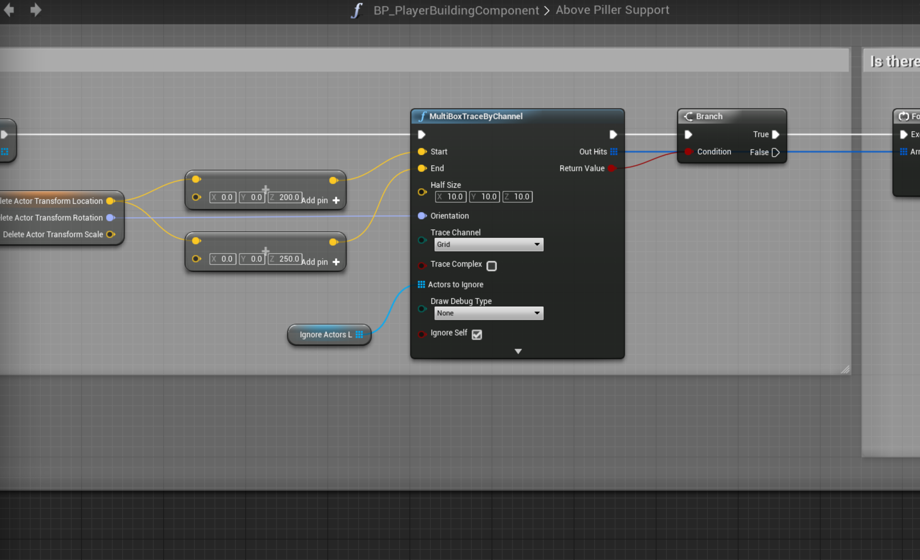920x560 pixels.
Task: Click the Orientation input pin
Action: [x=422, y=216]
